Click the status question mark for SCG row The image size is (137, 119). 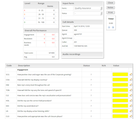coord(91,75)
